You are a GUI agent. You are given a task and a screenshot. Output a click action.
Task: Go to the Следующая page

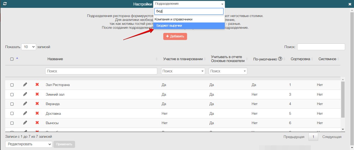331,137
